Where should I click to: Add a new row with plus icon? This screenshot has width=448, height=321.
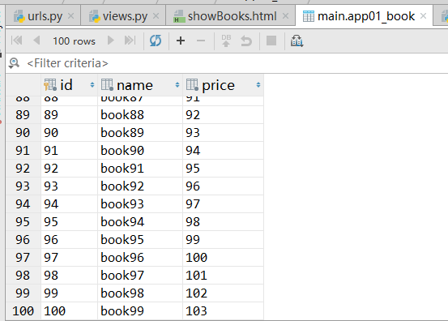click(181, 41)
